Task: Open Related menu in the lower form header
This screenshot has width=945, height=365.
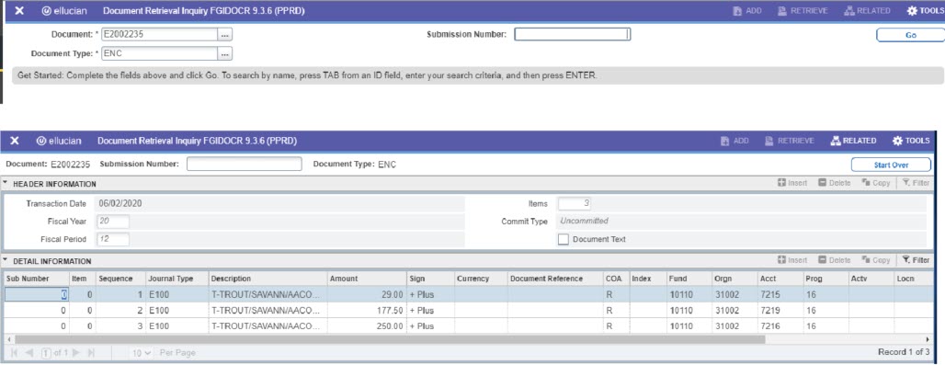Action: point(853,141)
